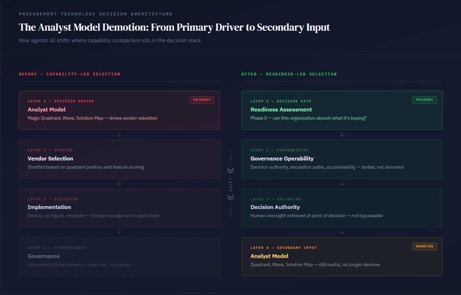Click the upper double-chevron above the SHIFT label

(x=230, y=171)
